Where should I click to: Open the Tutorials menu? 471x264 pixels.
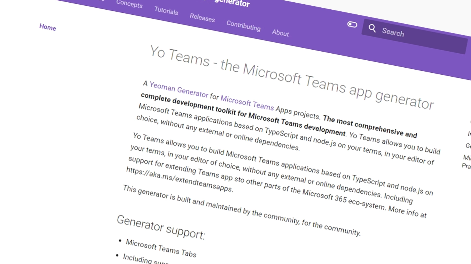166,11
